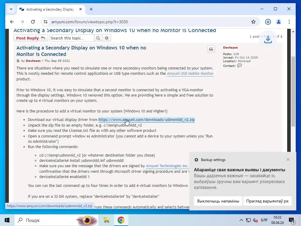This screenshot has width=301, height=226.
Task: Show hidden tray icons chevron
Action: tap(241, 220)
